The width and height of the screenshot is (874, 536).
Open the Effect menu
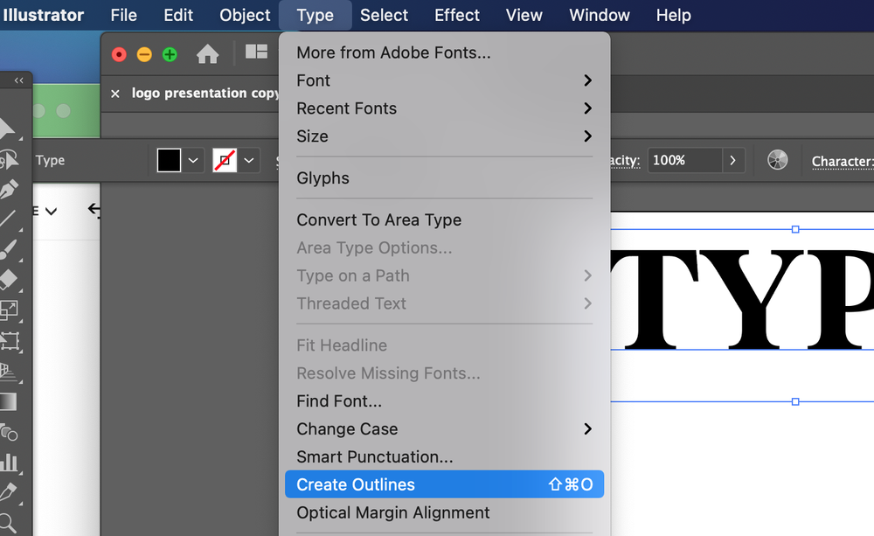(x=457, y=15)
